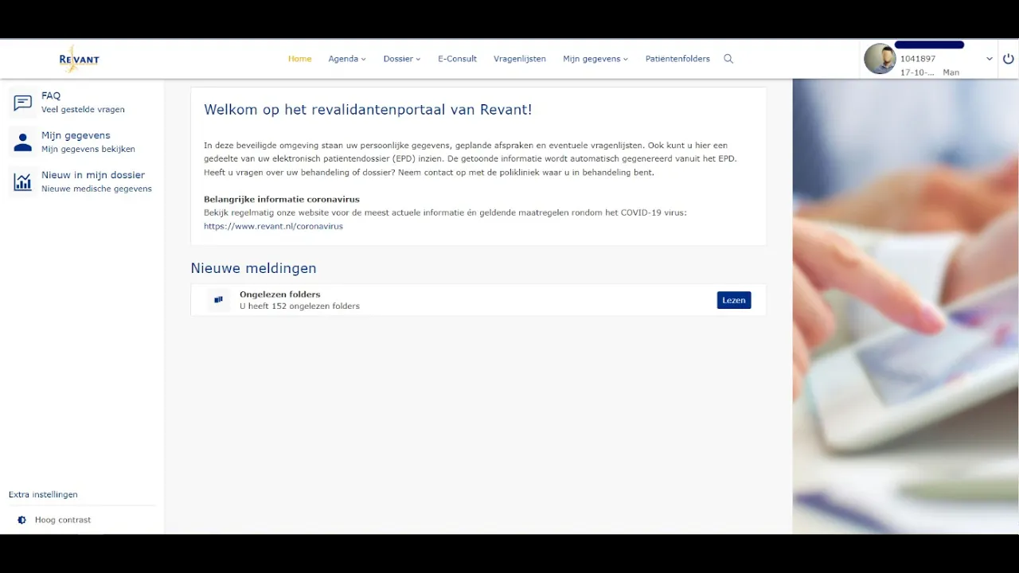This screenshot has height=573, width=1019.
Task: Click the Ongelezen folders title
Action: [x=279, y=294]
